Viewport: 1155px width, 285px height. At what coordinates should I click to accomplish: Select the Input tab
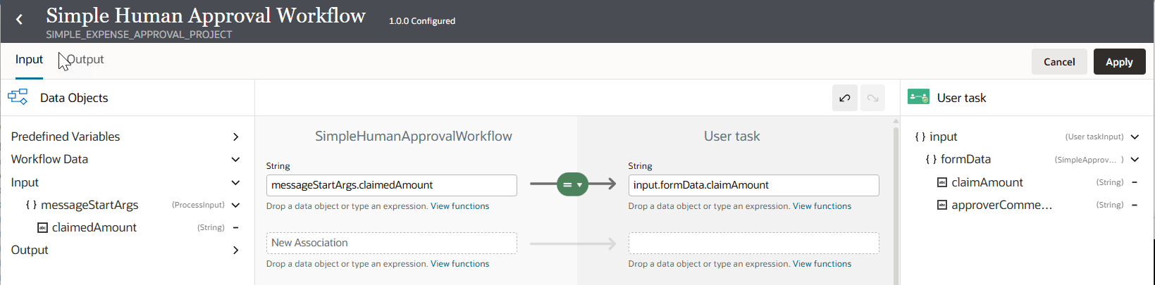point(29,60)
